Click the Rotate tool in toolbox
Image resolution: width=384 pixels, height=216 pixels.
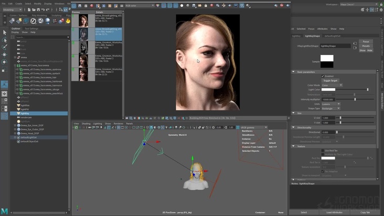[5, 62]
